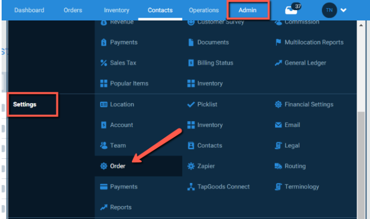Click the Team people icon
The height and width of the screenshot is (219, 370).
coord(103,145)
